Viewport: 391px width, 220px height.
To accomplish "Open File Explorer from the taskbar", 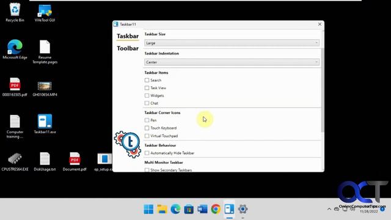I will pos(162,209).
